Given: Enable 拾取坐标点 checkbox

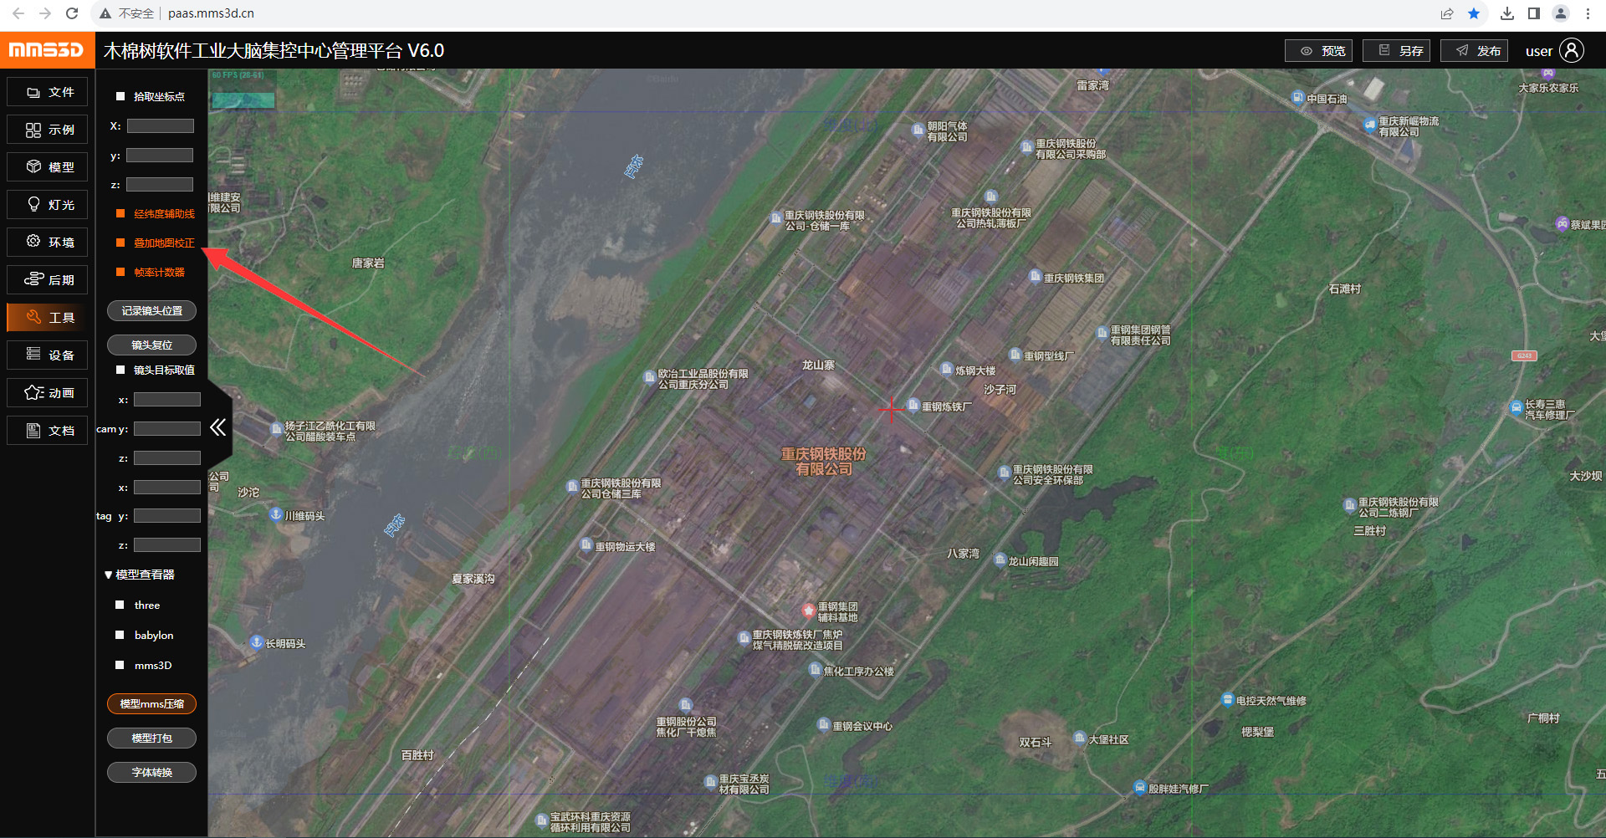Looking at the screenshot, I should click(x=120, y=97).
